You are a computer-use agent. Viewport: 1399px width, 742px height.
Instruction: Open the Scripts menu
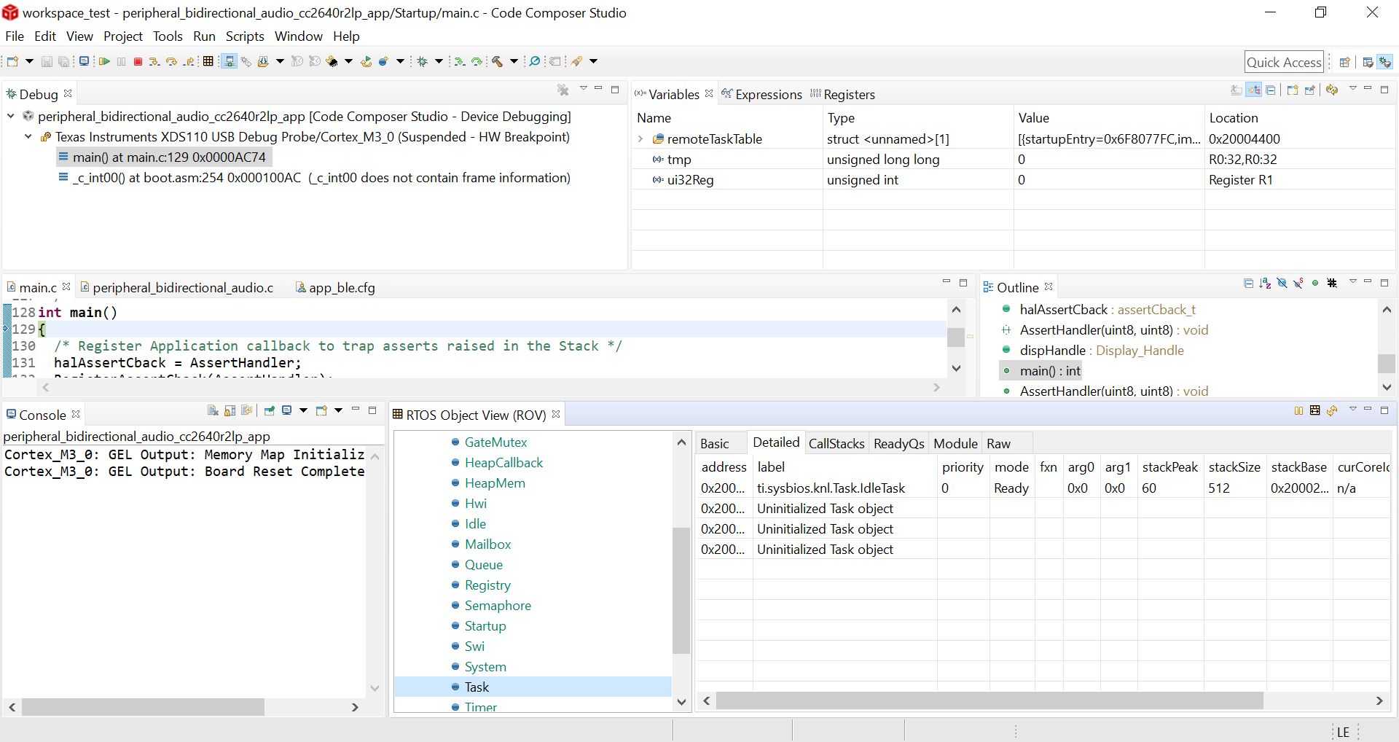click(244, 36)
